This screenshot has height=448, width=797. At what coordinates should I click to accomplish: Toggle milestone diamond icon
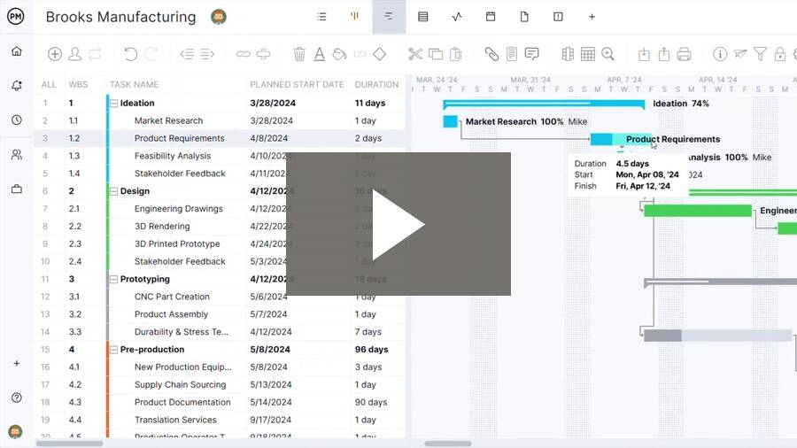pyautogui.click(x=380, y=54)
